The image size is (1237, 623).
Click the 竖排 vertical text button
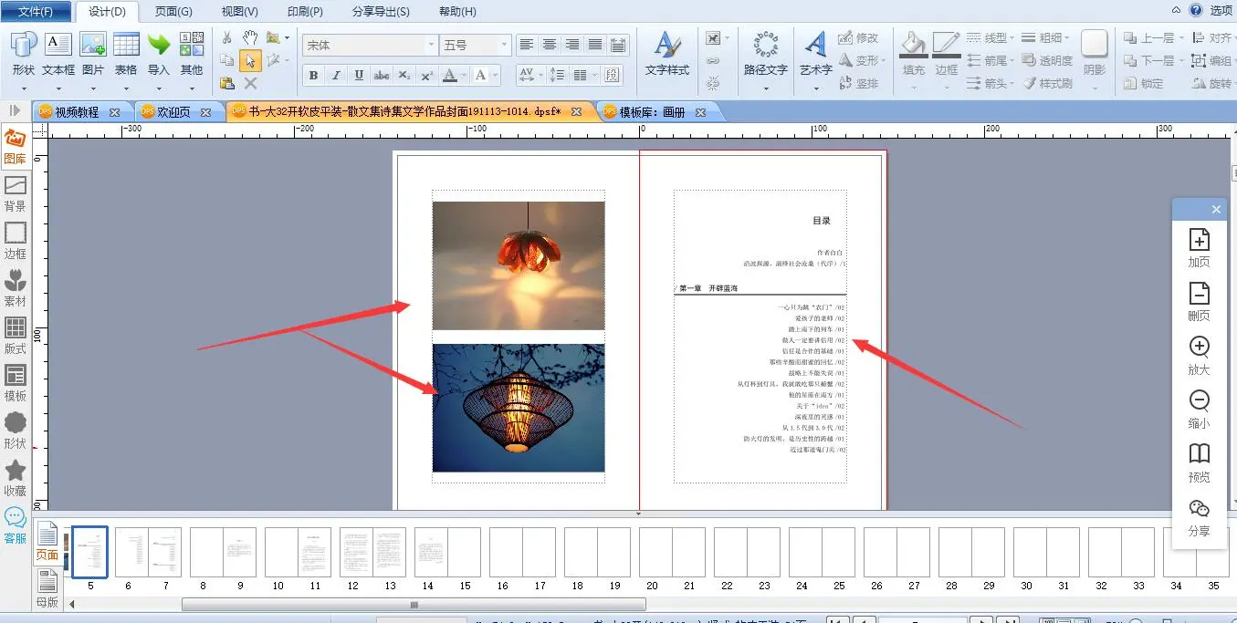[x=859, y=83]
